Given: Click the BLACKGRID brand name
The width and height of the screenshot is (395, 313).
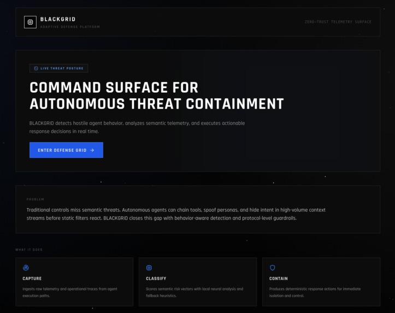Looking at the screenshot, I should point(58,19).
